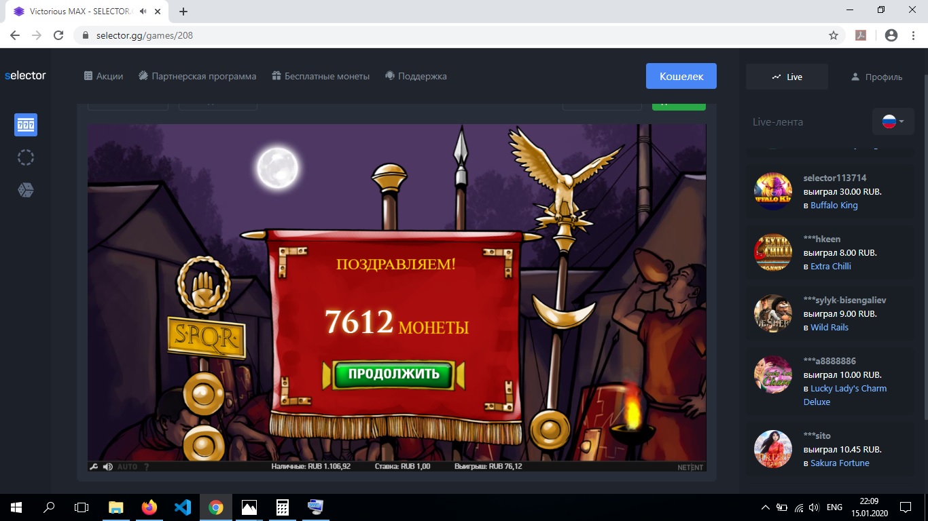Go back to the previous page
Image resolution: width=928 pixels, height=521 pixels.
tap(15, 35)
